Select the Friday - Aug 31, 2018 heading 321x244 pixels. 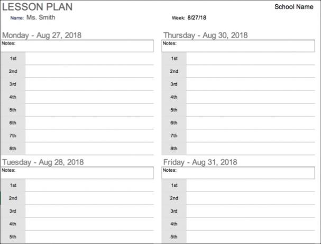[x=200, y=162]
